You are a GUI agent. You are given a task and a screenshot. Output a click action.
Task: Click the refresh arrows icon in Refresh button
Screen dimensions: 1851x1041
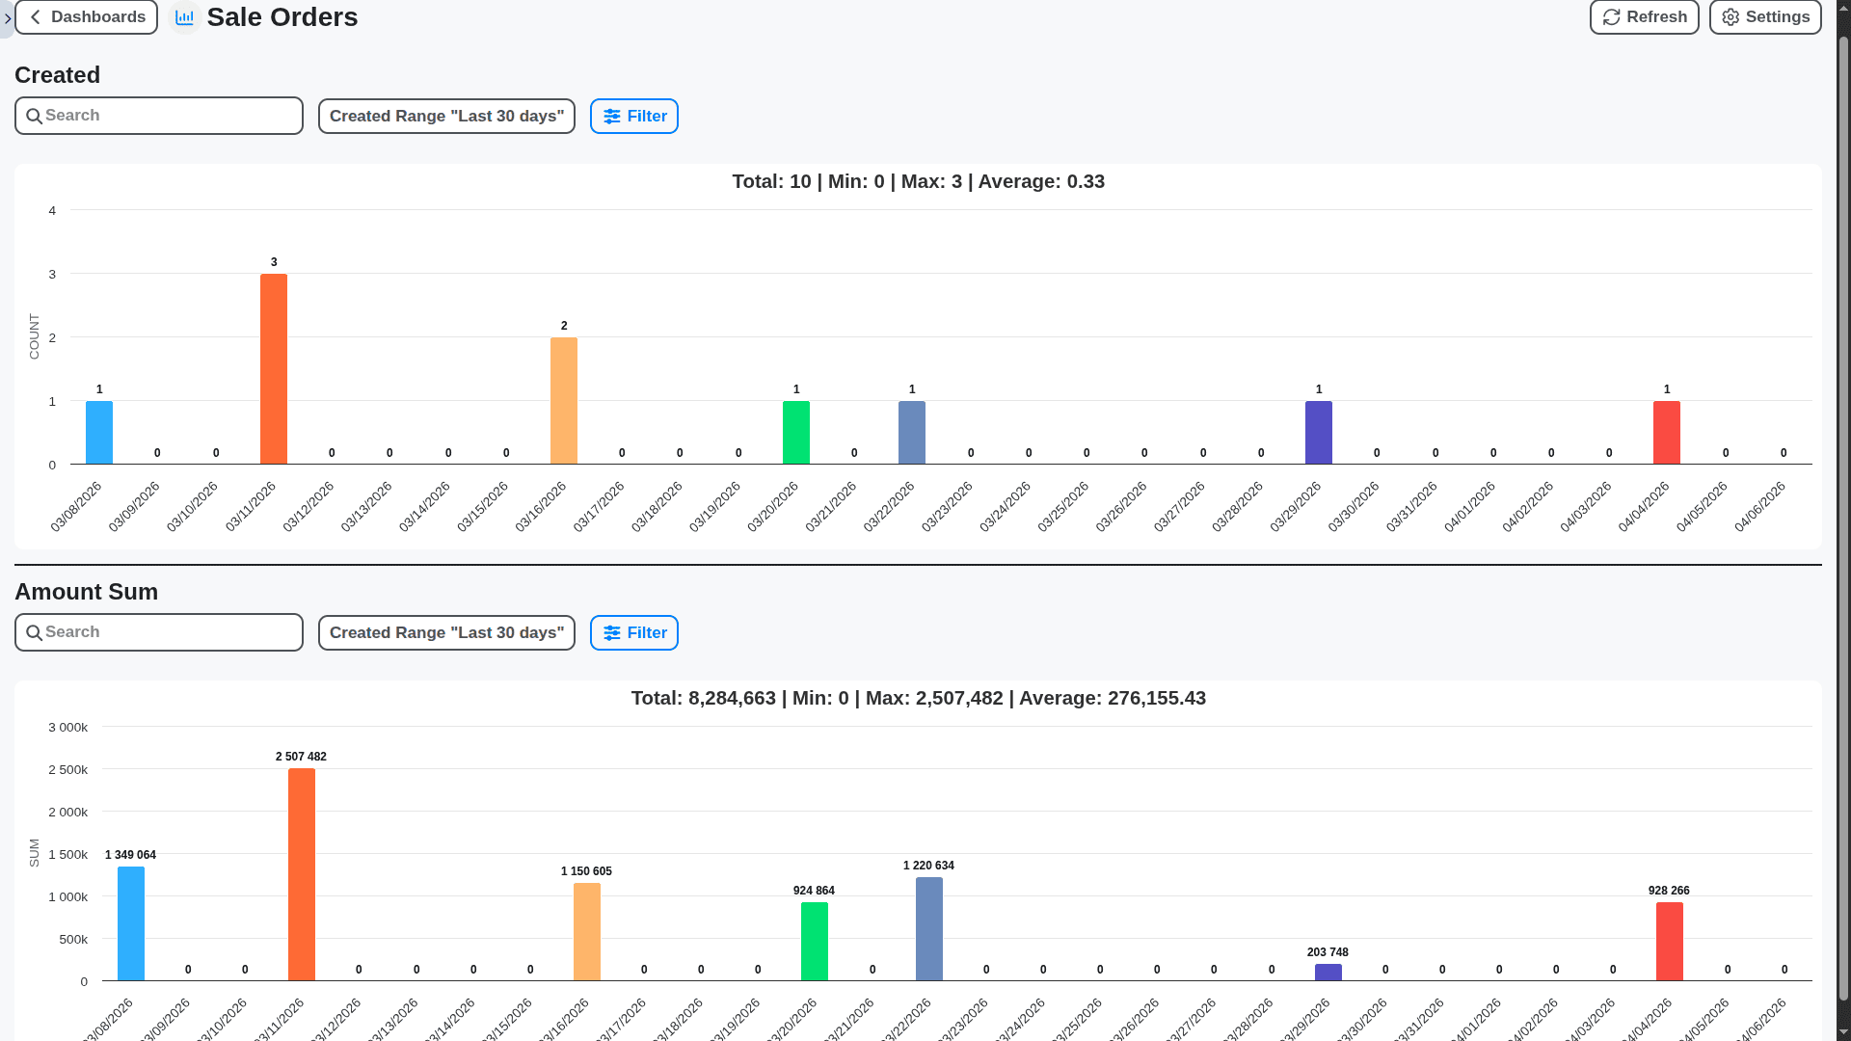pyautogui.click(x=1612, y=16)
